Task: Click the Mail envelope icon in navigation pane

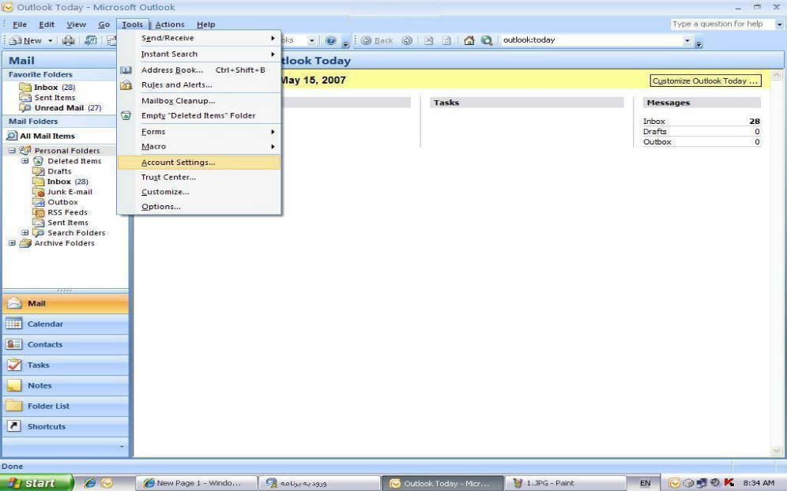Action: pyautogui.click(x=14, y=303)
